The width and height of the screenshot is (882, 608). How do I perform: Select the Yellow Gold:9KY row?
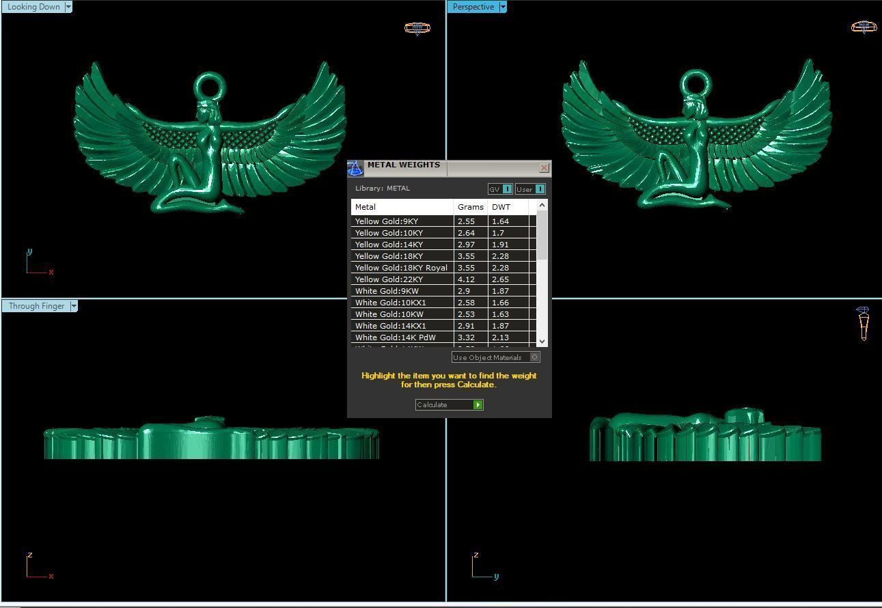pos(443,221)
